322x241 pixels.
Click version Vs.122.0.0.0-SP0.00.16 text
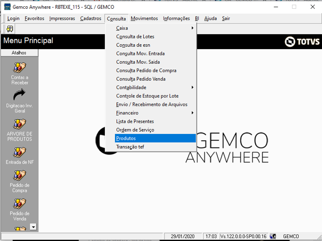pos(244,236)
